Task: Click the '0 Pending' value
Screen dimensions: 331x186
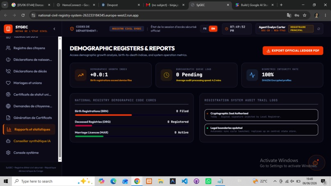Action: click(x=189, y=75)
